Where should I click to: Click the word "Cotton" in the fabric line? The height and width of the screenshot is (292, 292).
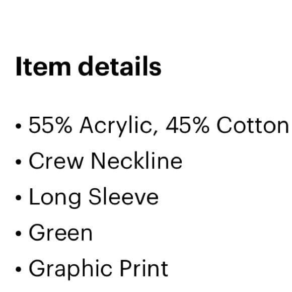[253, 125]
